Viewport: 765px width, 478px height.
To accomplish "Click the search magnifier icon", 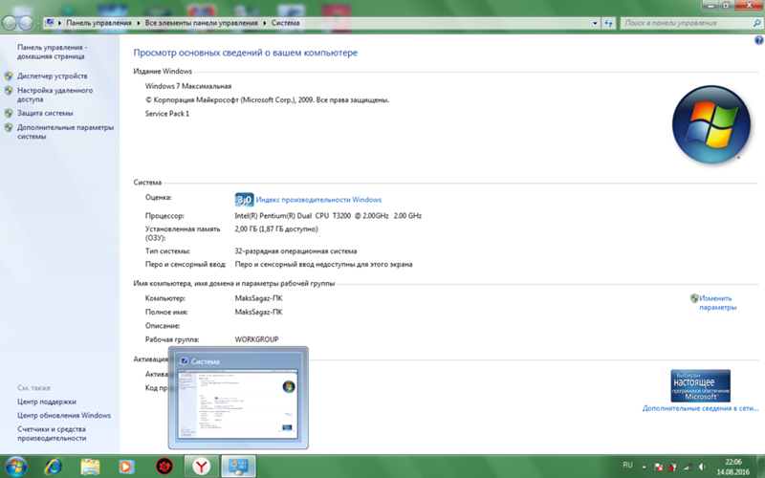I will [x=756, y=23].
